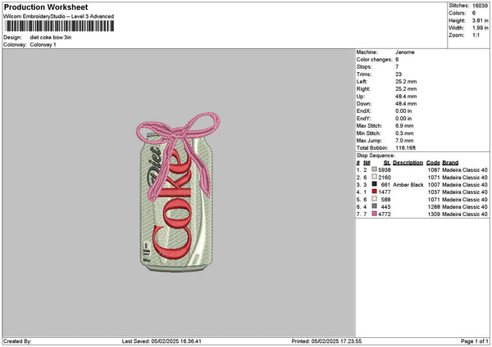492x347 pixels.
Task: Click the Max Stitch value '6.9 mm'
Action: 404,126
